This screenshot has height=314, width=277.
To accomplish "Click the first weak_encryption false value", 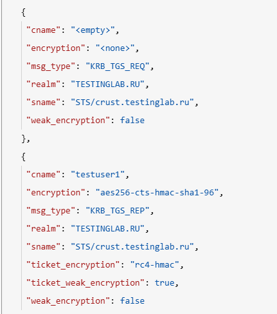I will click(x=132, y=121).
